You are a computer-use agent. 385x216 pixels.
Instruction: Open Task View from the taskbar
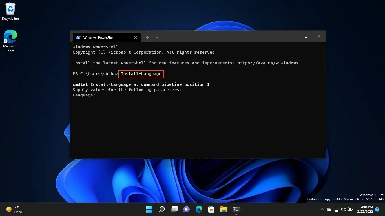[174, 209]
